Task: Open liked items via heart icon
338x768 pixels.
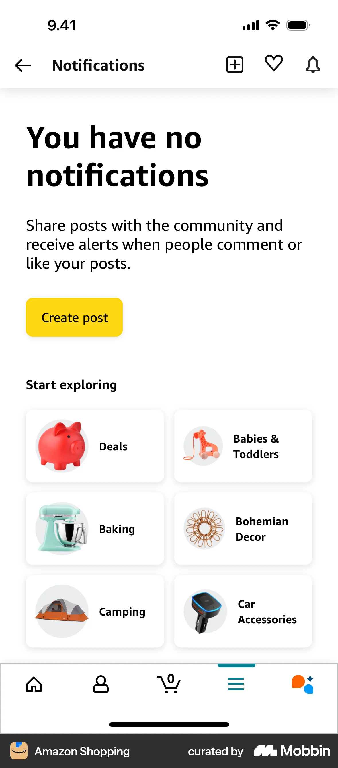Action: [x=274, y=63]
